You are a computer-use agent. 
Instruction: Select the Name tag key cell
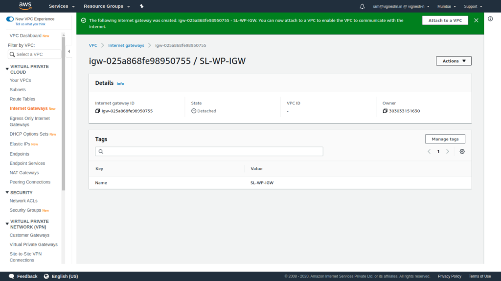[101, 183]
